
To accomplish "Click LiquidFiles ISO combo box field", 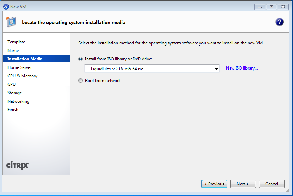I will pos(149,69).
